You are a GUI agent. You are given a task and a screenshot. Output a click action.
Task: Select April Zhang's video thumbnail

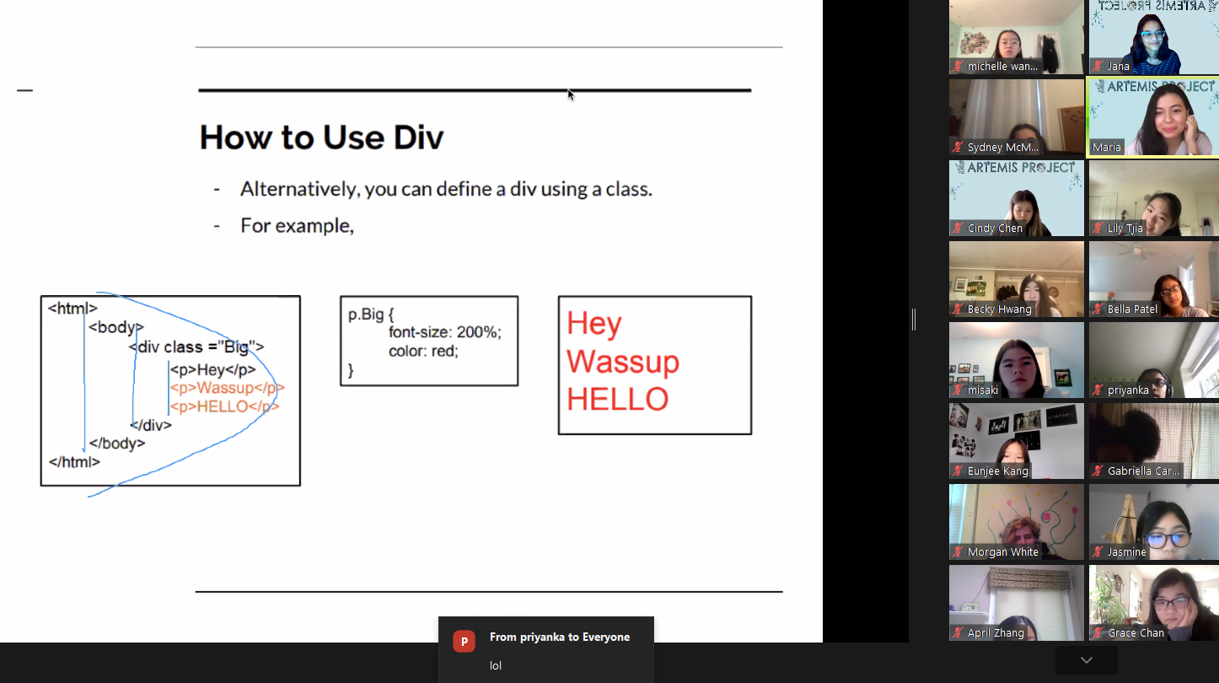(x=1017, y=603)
